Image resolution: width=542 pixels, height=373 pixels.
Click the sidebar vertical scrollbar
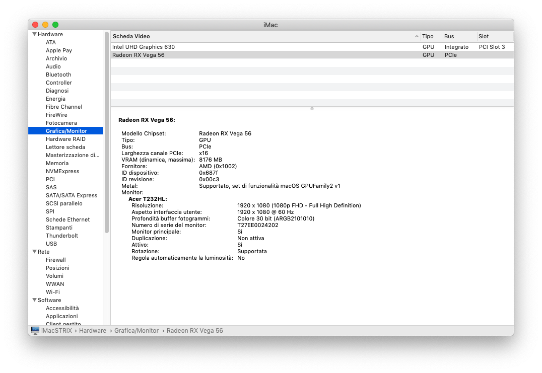pyautogui.click(x=107, y=132)
